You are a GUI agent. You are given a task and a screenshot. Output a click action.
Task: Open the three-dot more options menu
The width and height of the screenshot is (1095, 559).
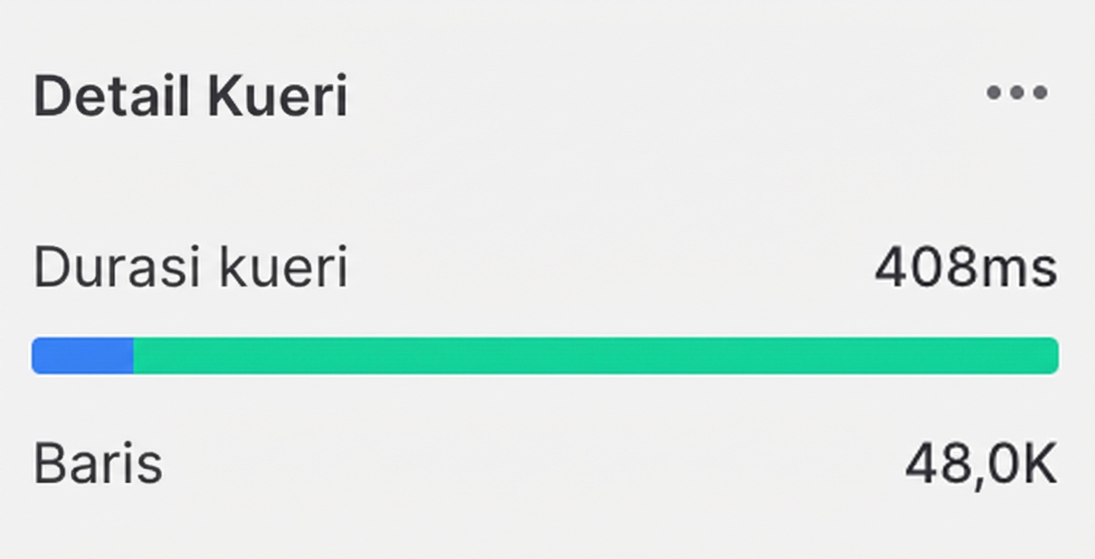[1017, 93]
